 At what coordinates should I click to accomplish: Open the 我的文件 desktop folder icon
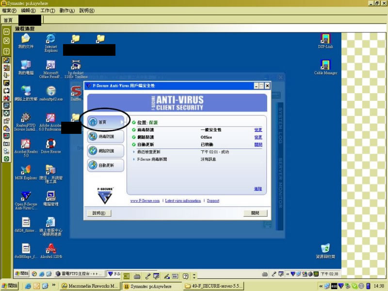[26, 41]
